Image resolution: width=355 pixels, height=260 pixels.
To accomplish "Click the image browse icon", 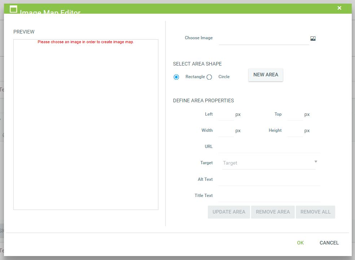I will pos(313,39).
